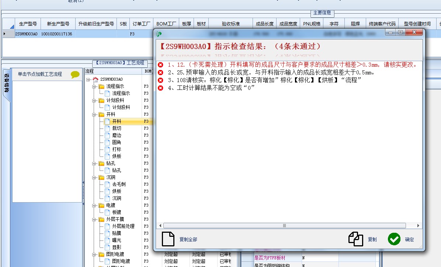The width and height of the screenshot is (441, 267).
Task: Click the 终端客户代码 column header
Action: coord(382,24)
